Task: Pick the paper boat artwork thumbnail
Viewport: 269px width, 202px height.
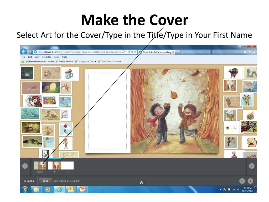Action: click(x=30, y=113)
